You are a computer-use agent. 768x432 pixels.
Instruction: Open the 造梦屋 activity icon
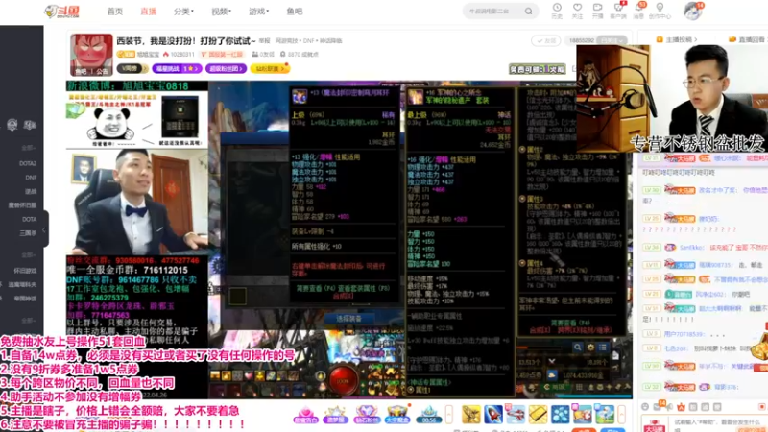click(x=336, y=415)
